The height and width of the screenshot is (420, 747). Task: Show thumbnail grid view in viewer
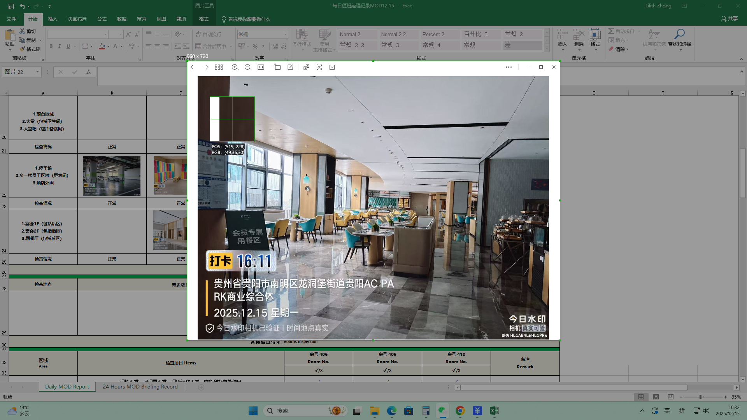pos(219,67)
